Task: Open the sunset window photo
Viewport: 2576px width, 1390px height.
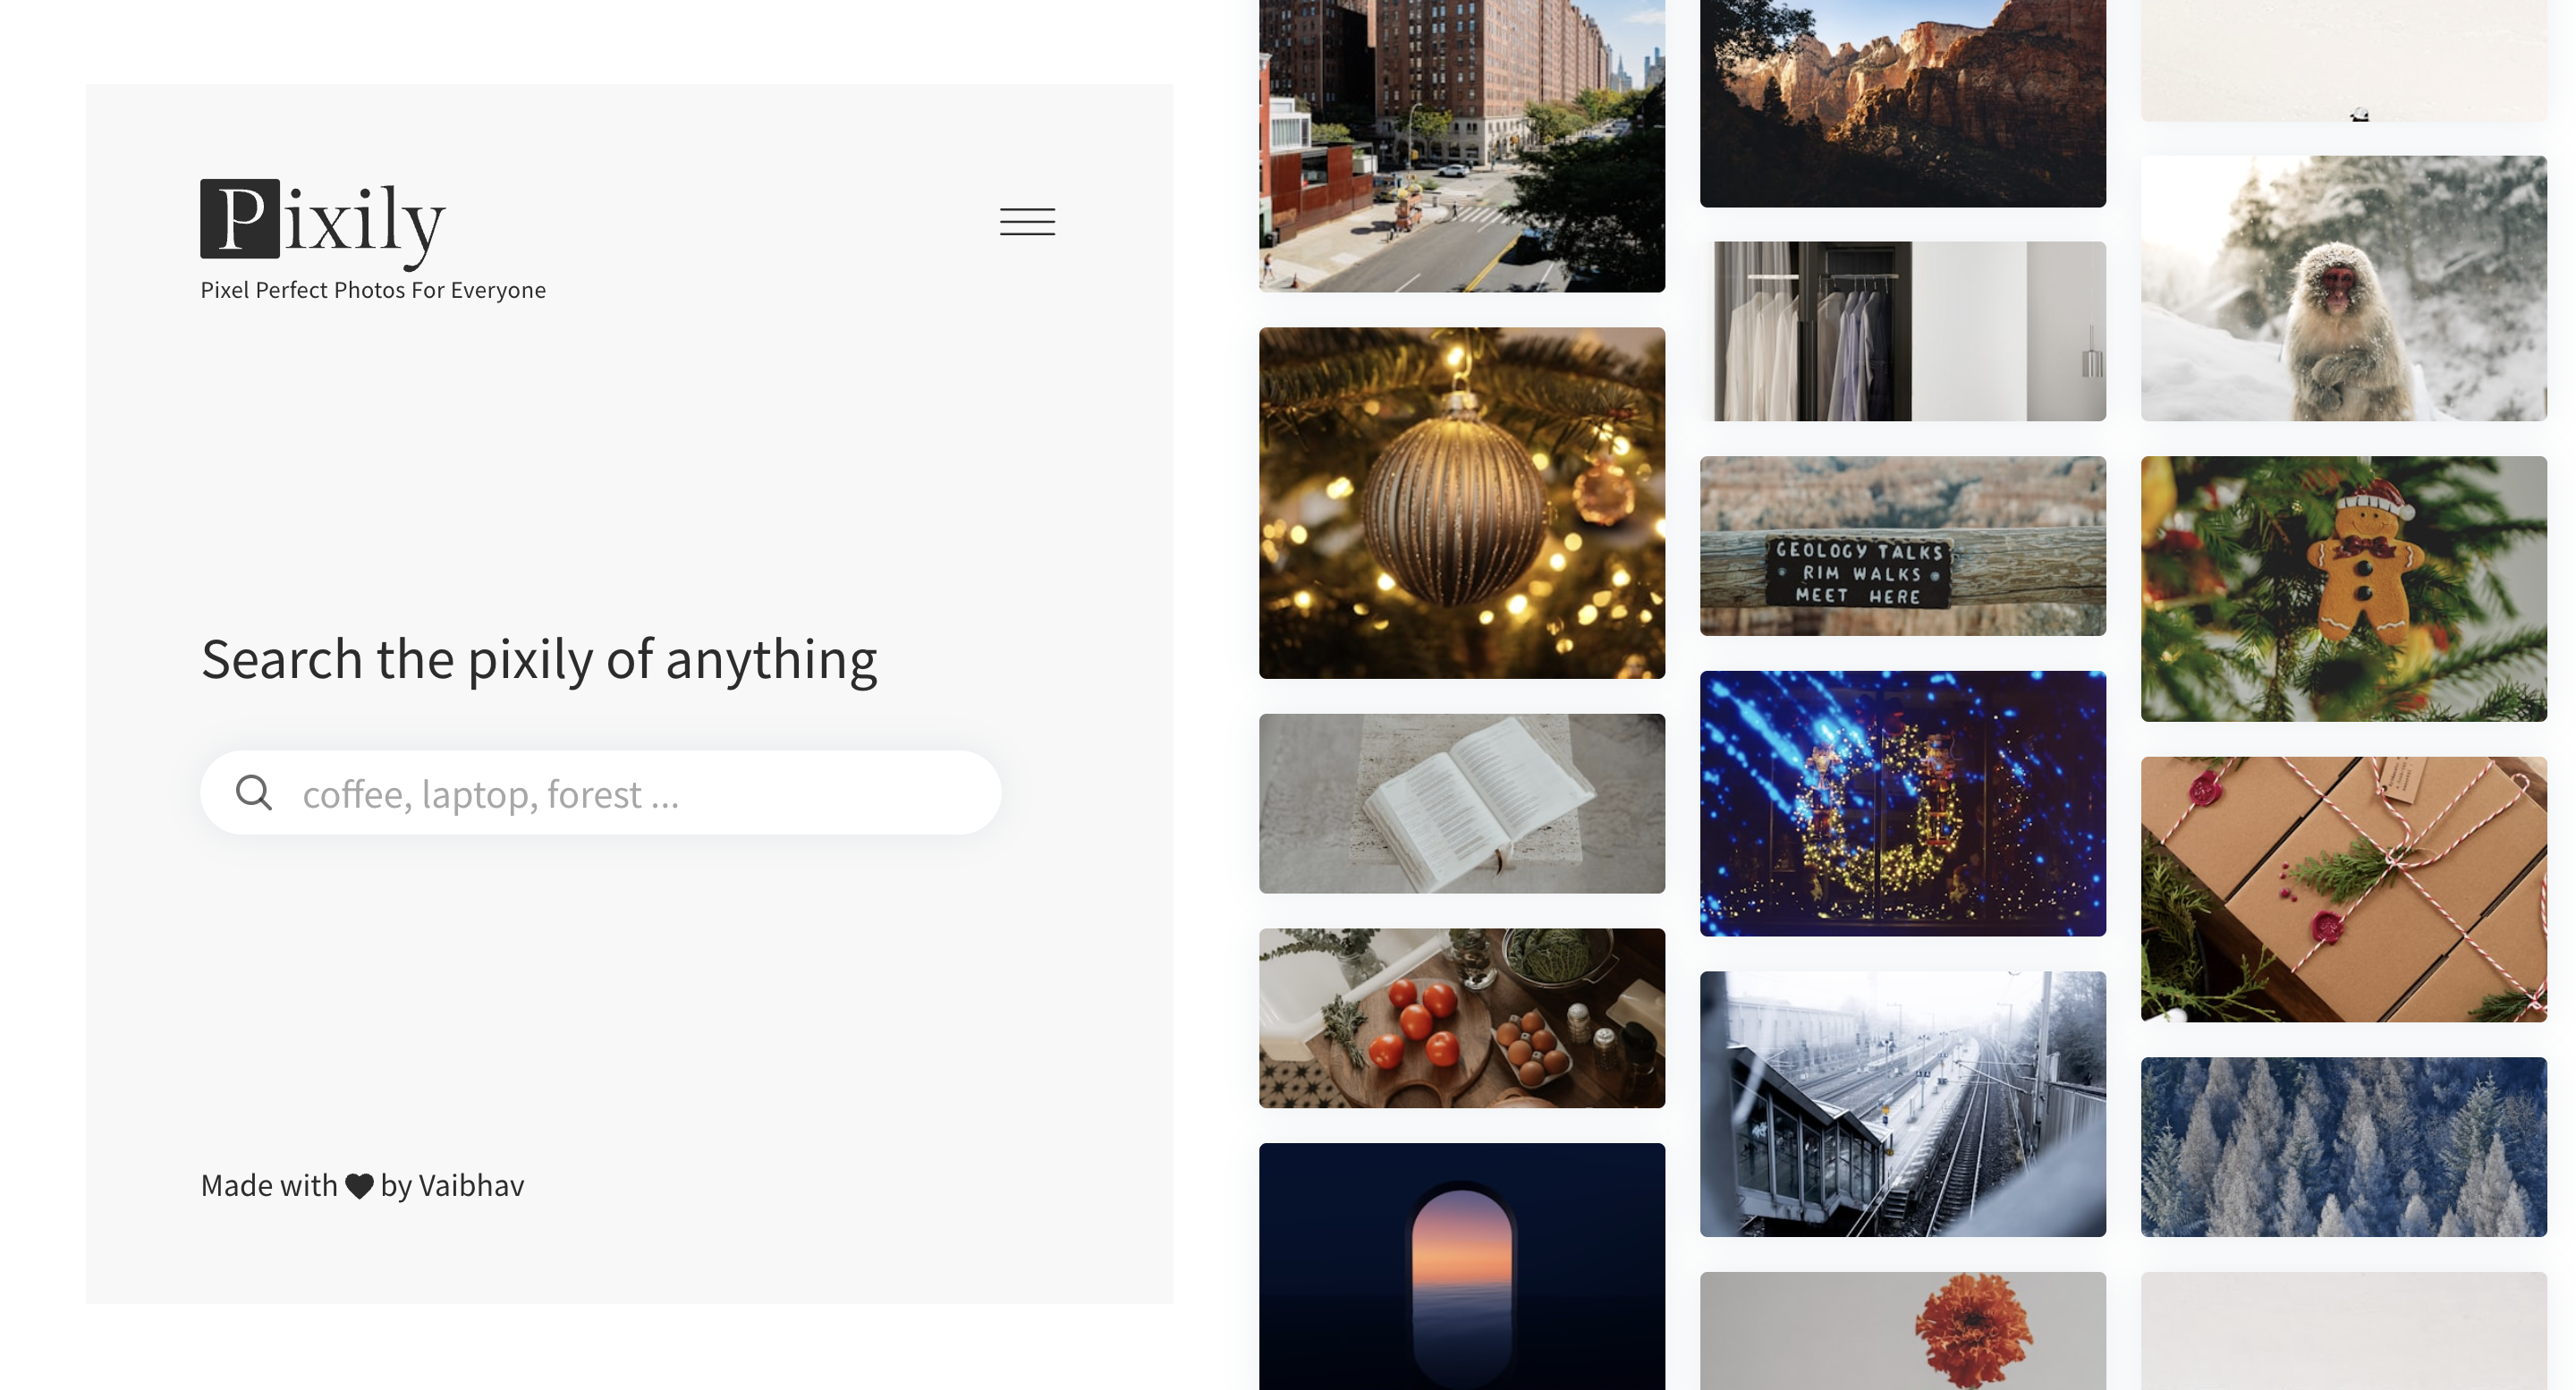Action: (1462, 1266)
